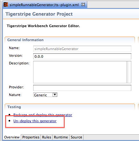Click the Tigerstripe Generator Project title
This screenshot has height=141, width=139.
(x=39, y=14)
